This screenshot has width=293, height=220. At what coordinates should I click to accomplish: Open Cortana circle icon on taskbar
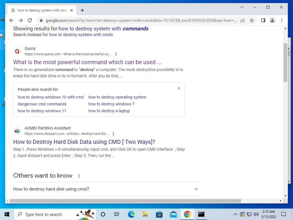point(103,214)
